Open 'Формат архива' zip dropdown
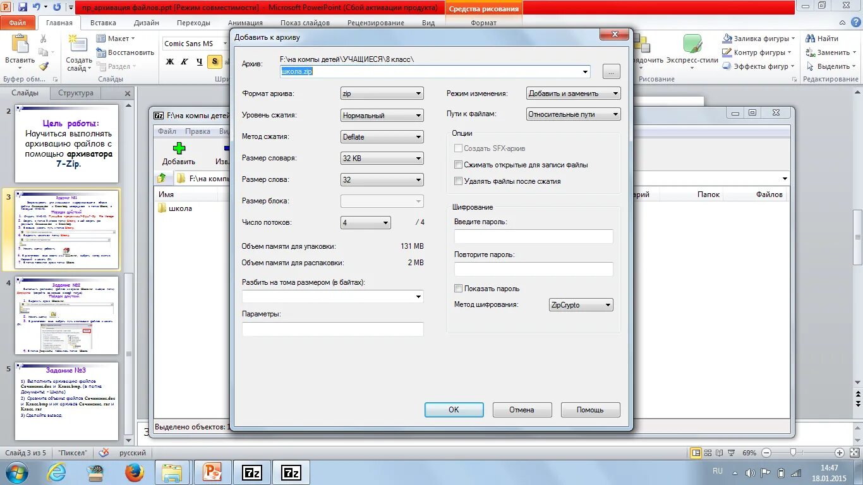 [x=382, y=93]
